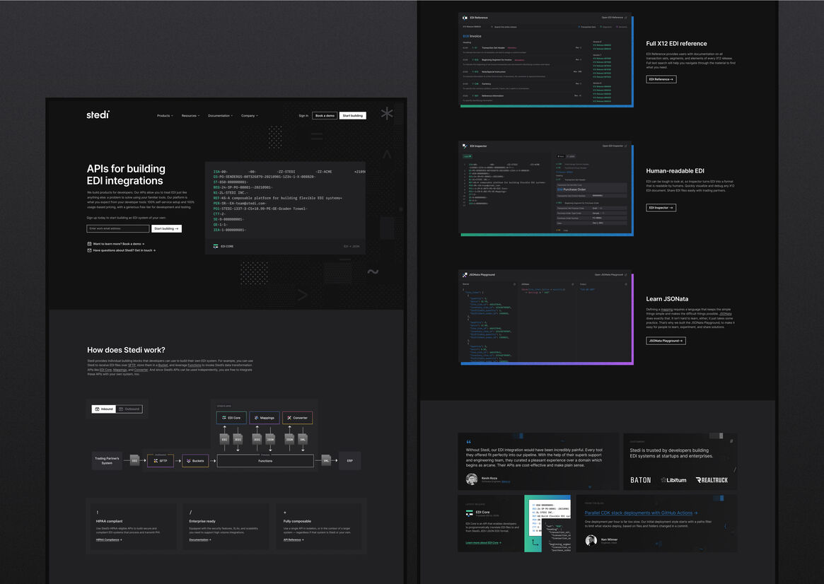Image resolution: width=824 pixels, height=584 pixels.
Task: Switch diagram to Inbound view
Action: 103,409
